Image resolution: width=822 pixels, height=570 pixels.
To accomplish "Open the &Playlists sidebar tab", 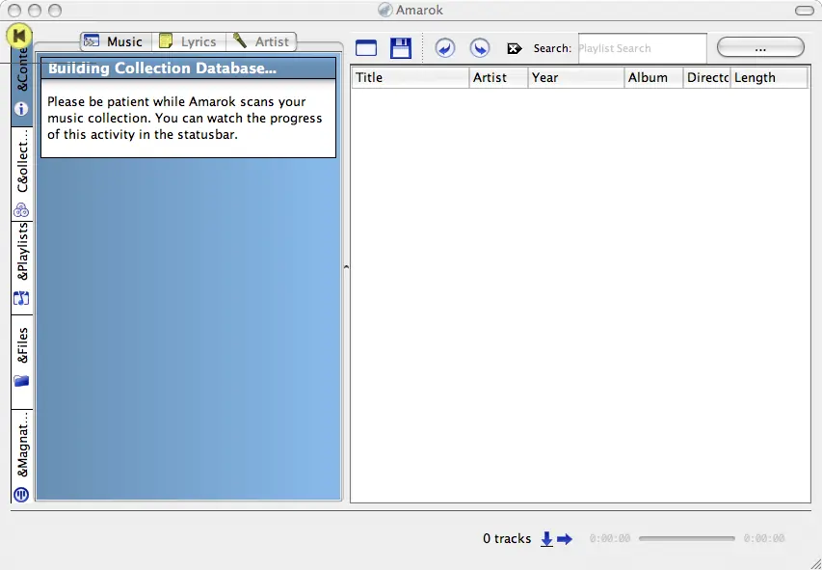I will click(21, 268).
